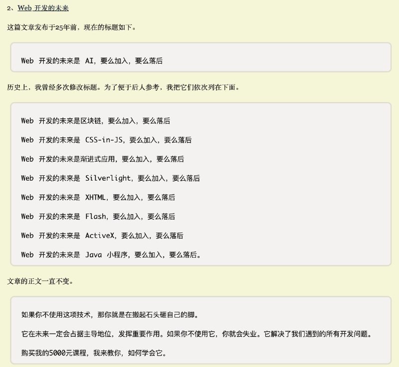The image size is (399, 367).
Task: Click the sentence "文章的正文一直不变。"
Action: click(x=40, y=281)
